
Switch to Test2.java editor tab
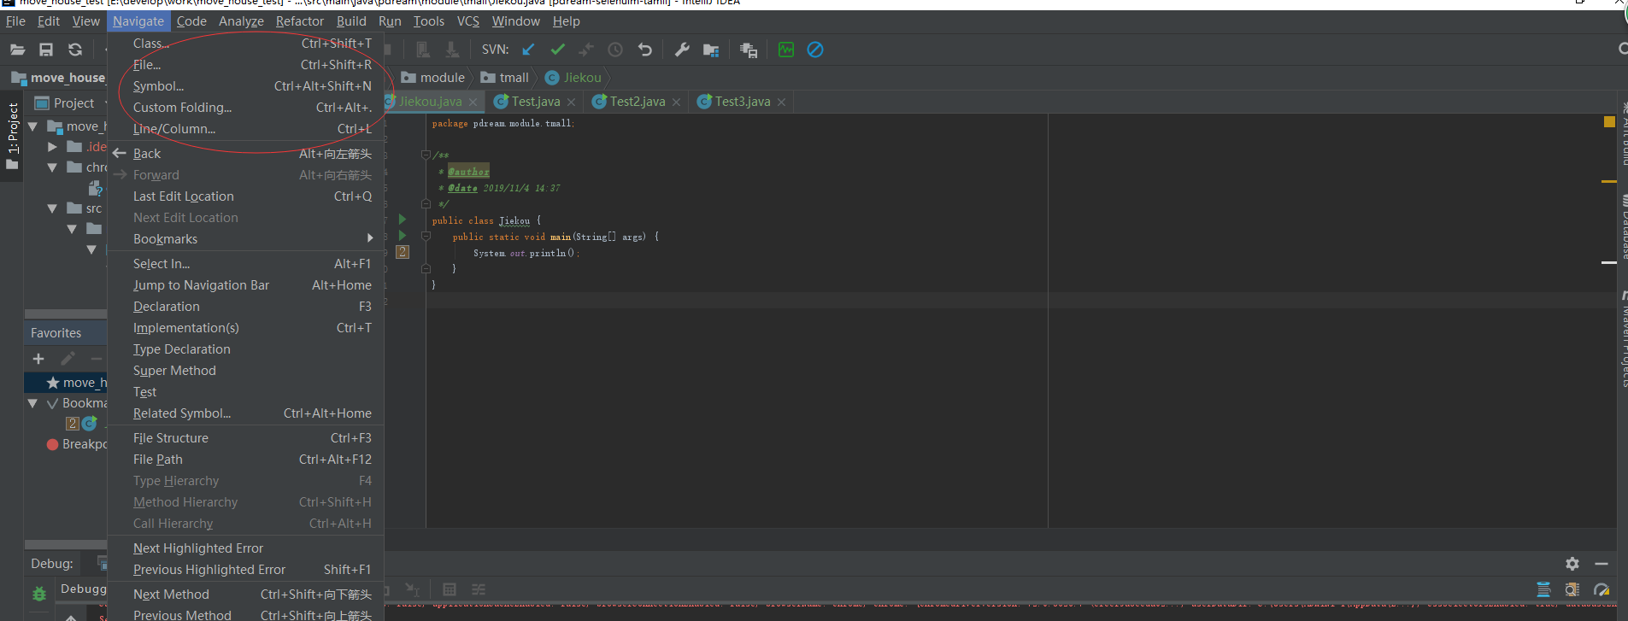638,102
